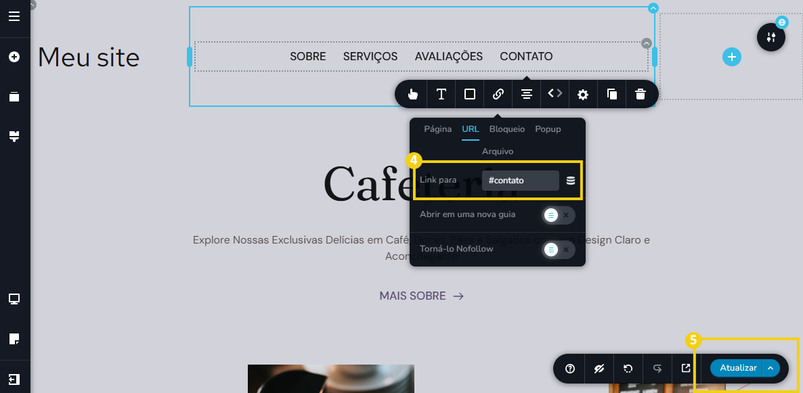Open the custom code editor icon
Image resolution: width=803 pixels, height=393 pixels.
554,94
